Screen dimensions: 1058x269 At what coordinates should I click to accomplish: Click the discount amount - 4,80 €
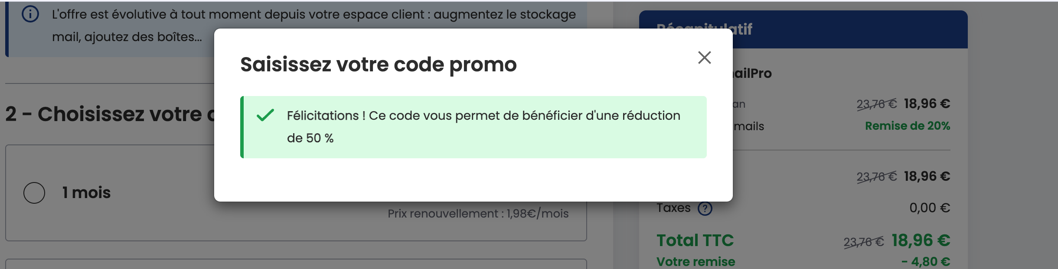click(x=925, y=262)
